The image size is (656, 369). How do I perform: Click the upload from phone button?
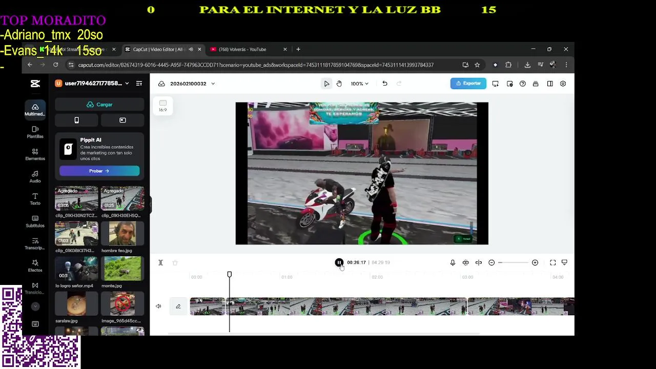point(77,120)
